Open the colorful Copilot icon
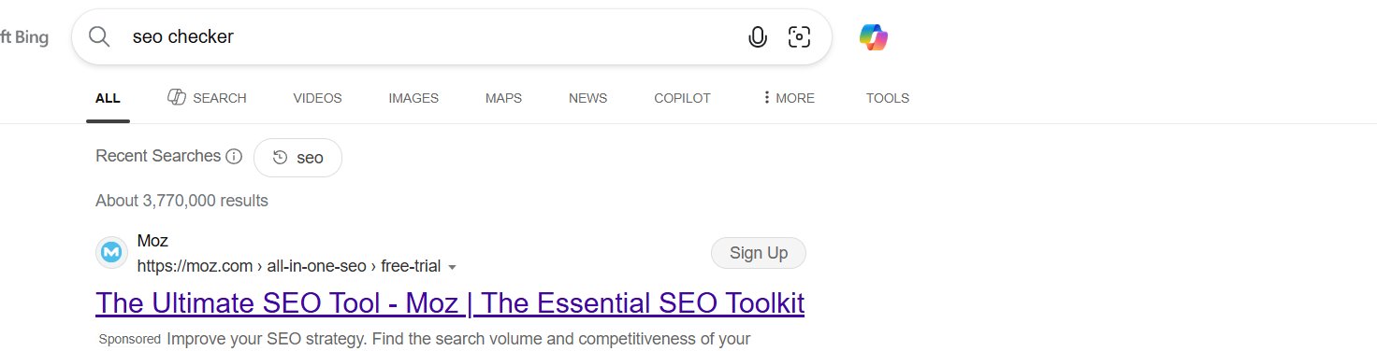This screenshot has width=1377, height=351. 874,37
